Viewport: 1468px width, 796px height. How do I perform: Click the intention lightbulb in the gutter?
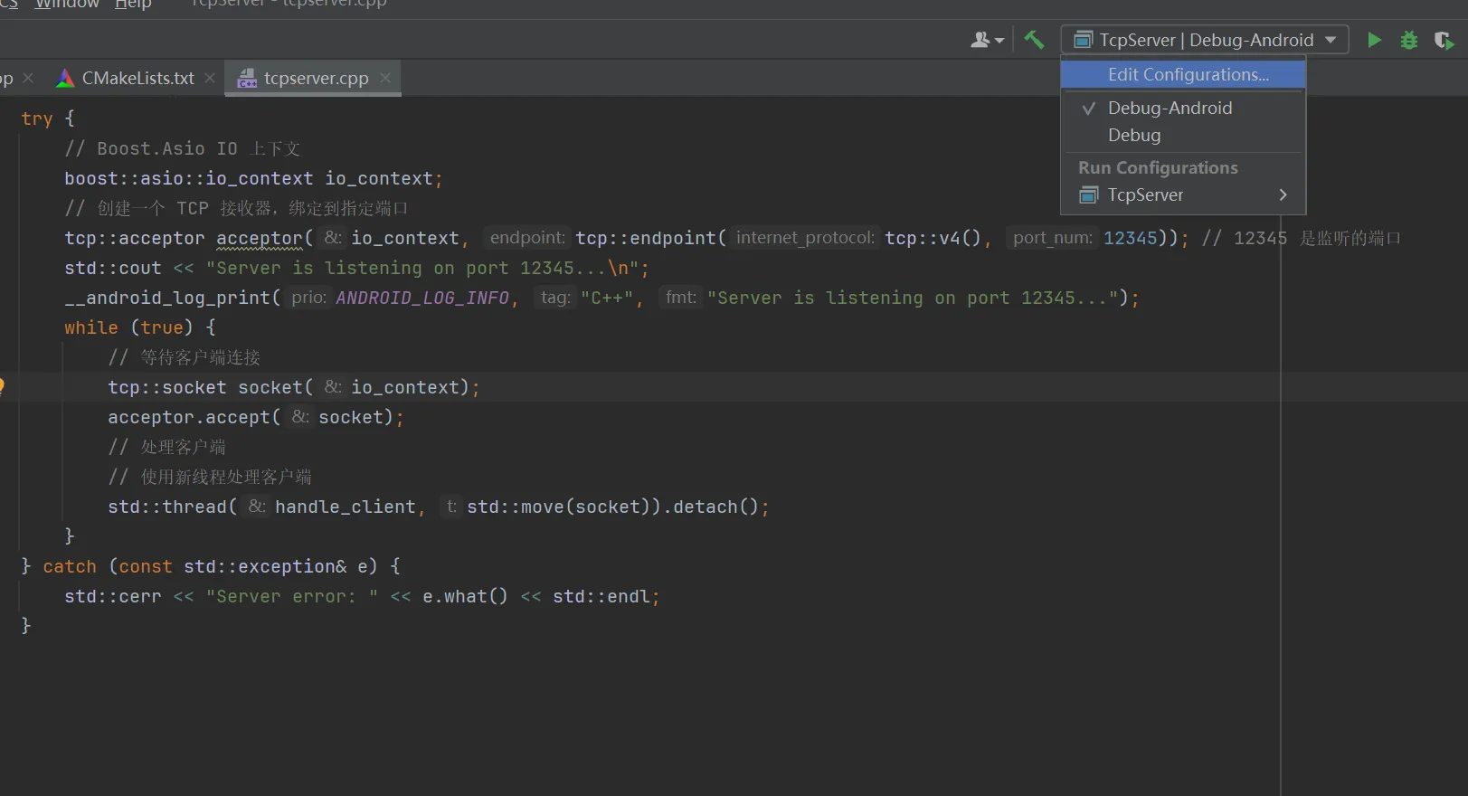[2, 386]
